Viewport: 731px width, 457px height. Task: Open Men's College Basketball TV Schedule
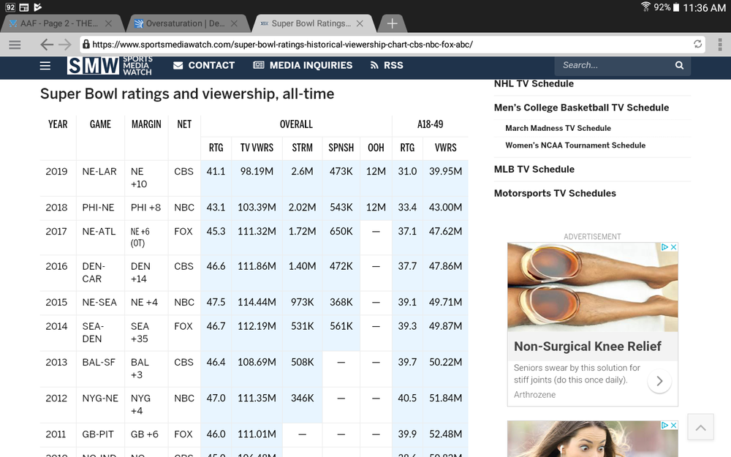coord(581,107)
